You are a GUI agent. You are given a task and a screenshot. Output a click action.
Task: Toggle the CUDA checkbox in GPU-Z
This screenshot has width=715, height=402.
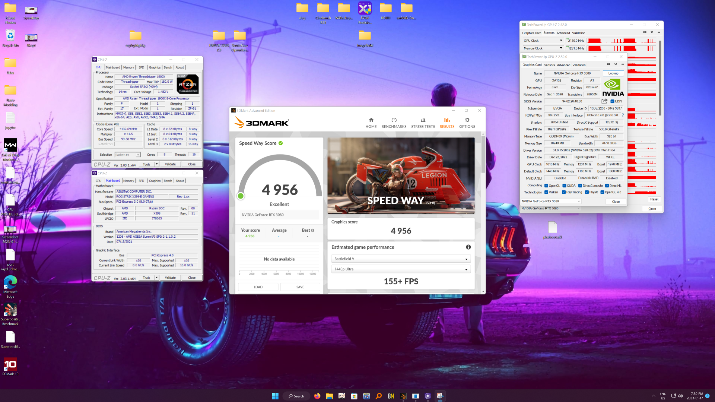coord(565,186)
